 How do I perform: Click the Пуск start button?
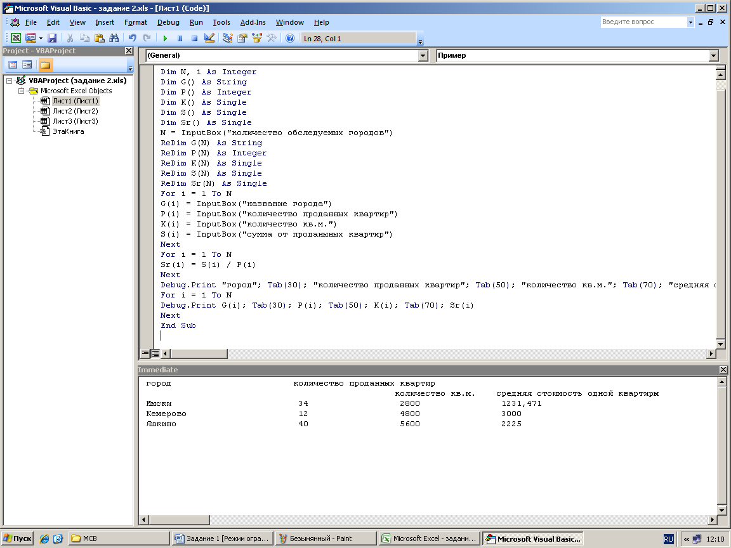tap(17, 538)
